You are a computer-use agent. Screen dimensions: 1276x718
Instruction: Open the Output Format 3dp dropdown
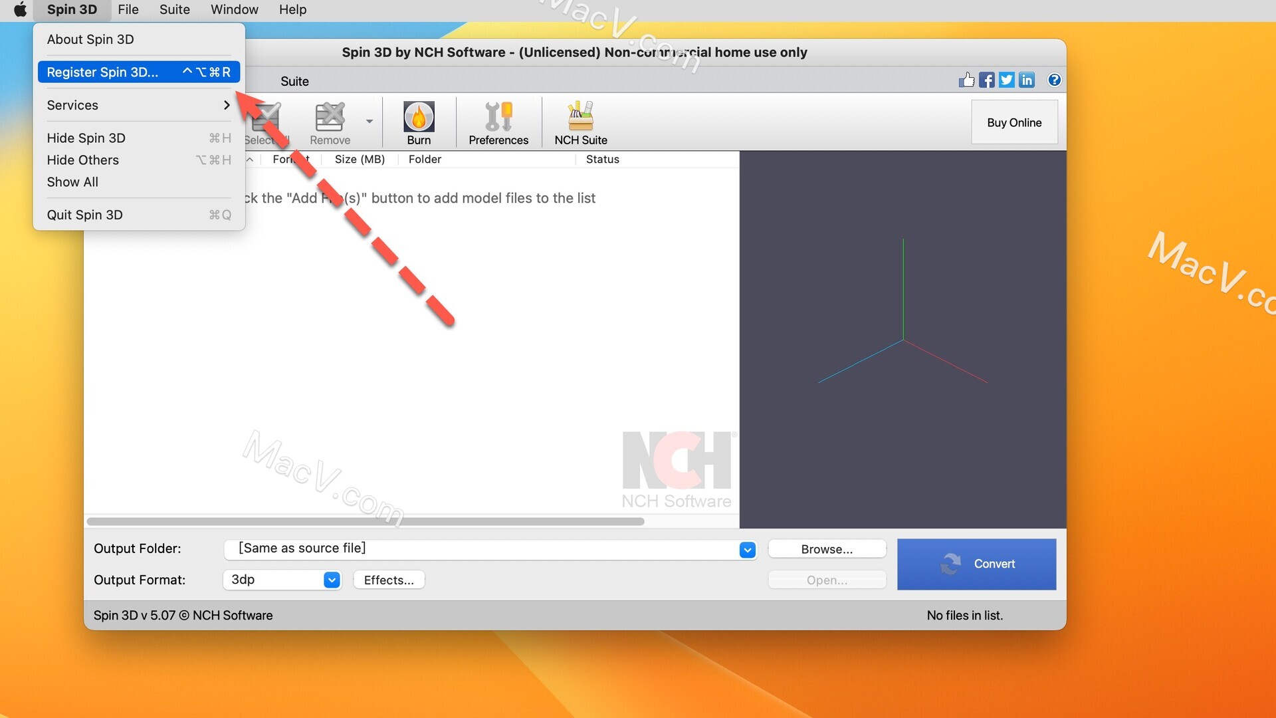(332, 580)
